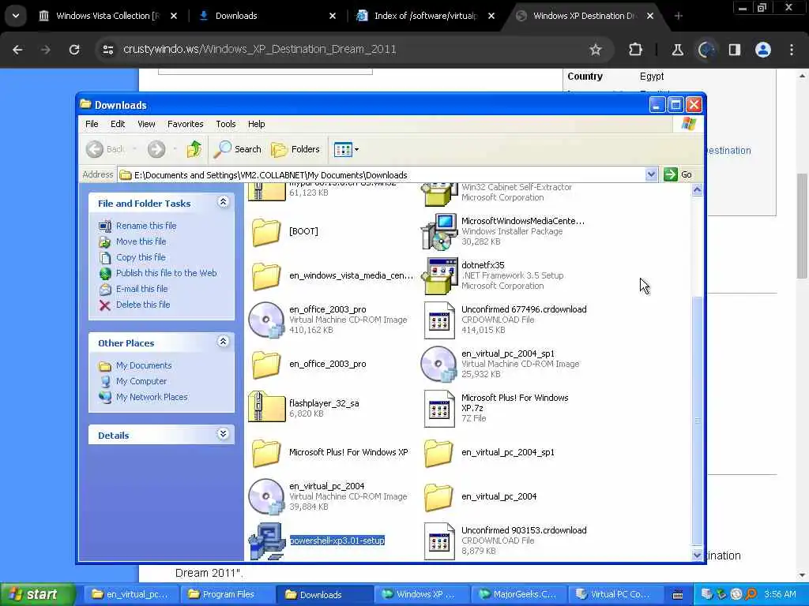The width and height of the screenshot is (809, 606).
Task: Select flashplayer_32_sa zip archive icon
Action: (x=266, y=407)
